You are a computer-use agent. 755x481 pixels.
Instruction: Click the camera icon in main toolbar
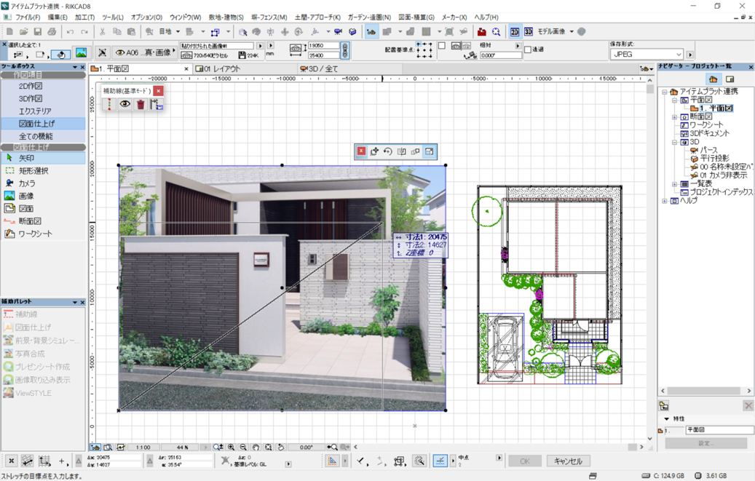338,32
